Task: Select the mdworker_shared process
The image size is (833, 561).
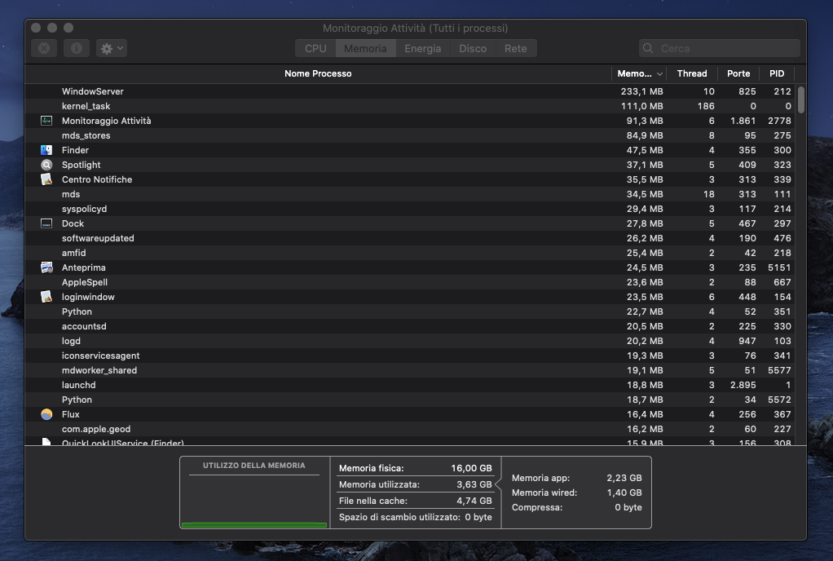Action: 410,370
